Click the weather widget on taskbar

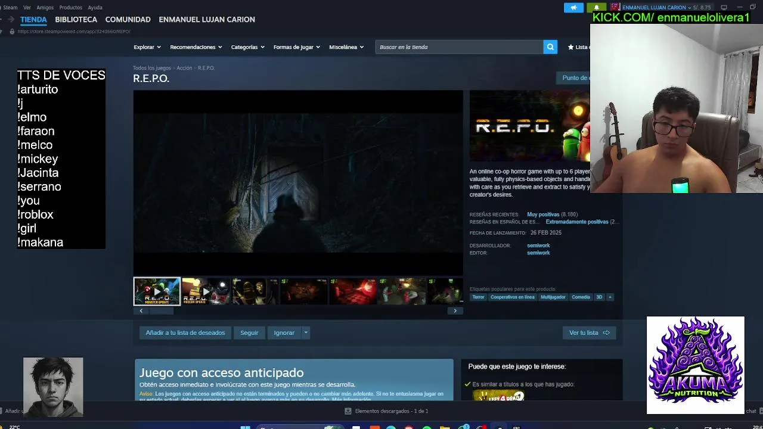point(11,427)
